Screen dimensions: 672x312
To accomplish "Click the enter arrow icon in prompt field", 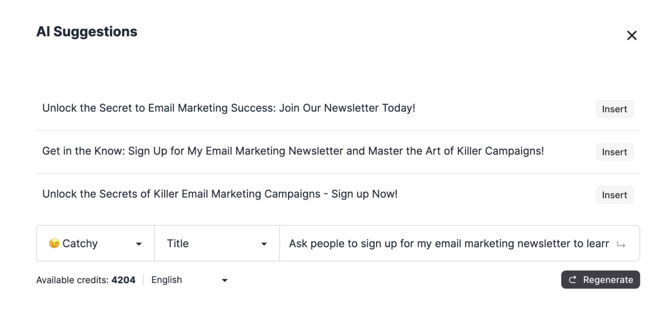I will [621, 245].
